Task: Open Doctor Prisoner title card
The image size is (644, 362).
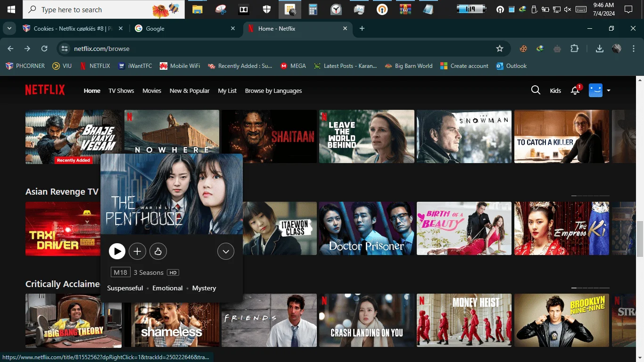Action: tap(367, 229)
